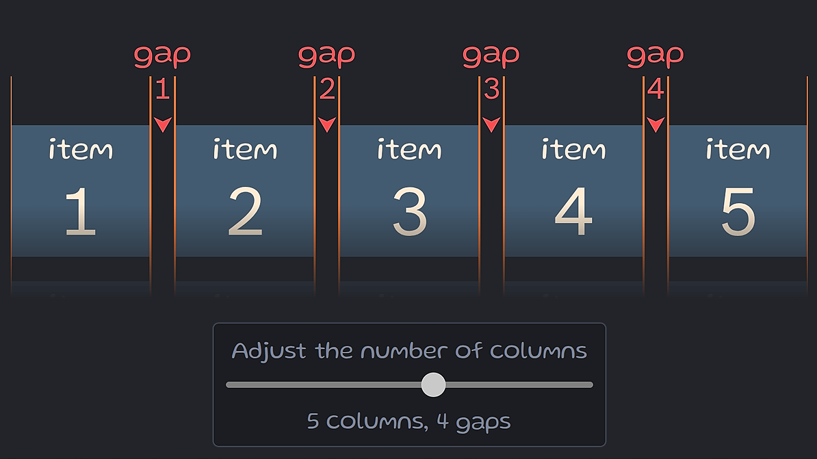This screenshot has width=817, height=459.
Task: Click the red arrow under gap 1
Action: [x=163, y=124]
